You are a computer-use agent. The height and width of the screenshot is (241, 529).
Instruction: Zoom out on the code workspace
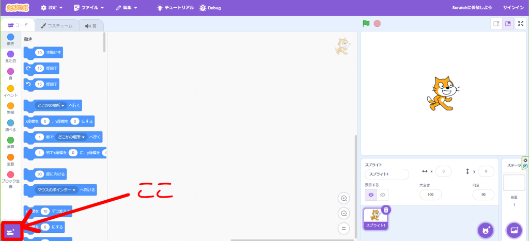[x=344, y=214]
